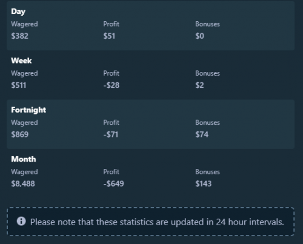Click the Profit label in the Fortnight row
303x244 pixels.
pos(111,122)
